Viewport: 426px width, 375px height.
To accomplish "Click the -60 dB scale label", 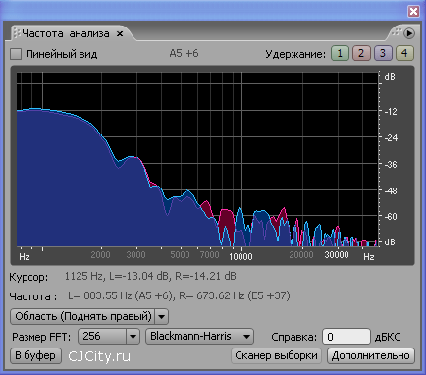I will point(390,217).
